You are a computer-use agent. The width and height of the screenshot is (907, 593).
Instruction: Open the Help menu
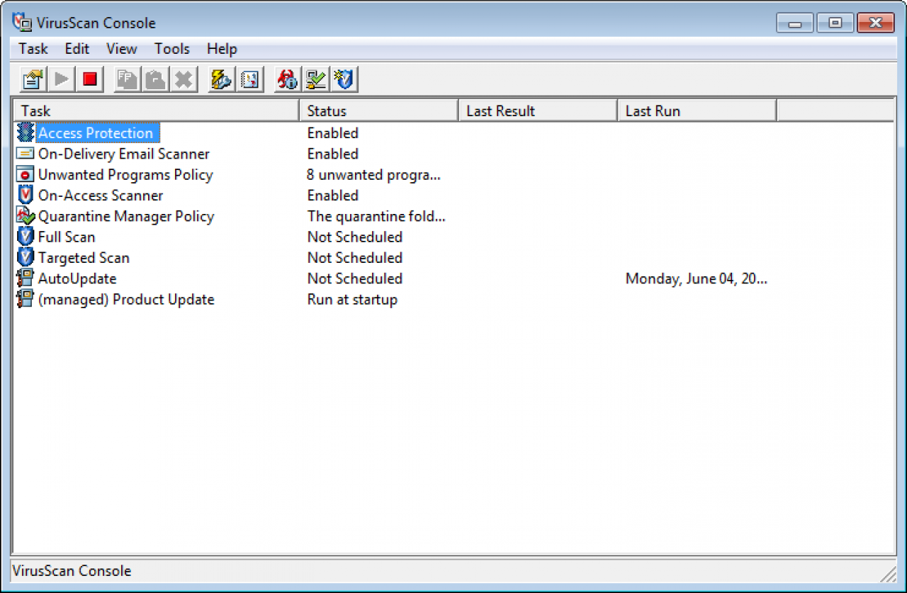222,49
